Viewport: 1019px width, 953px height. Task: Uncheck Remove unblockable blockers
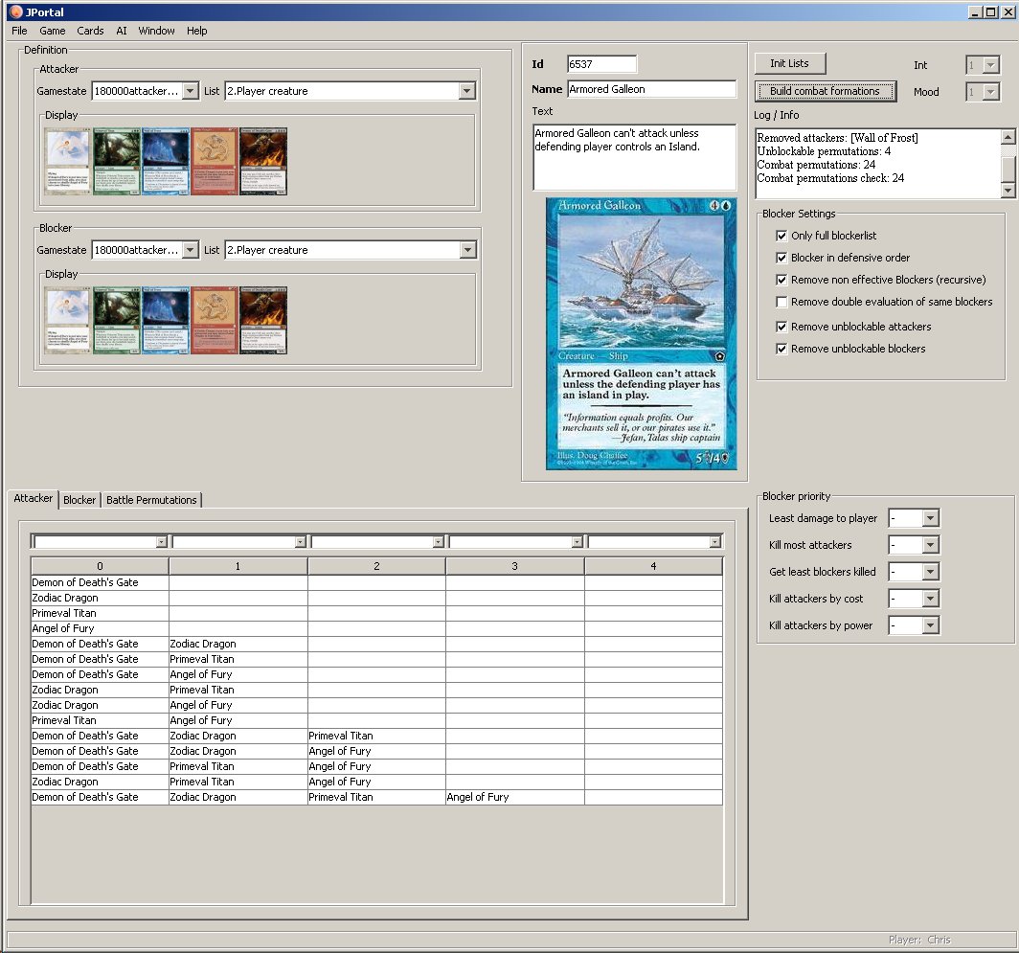pyautogui.click(x=781, y=349)
